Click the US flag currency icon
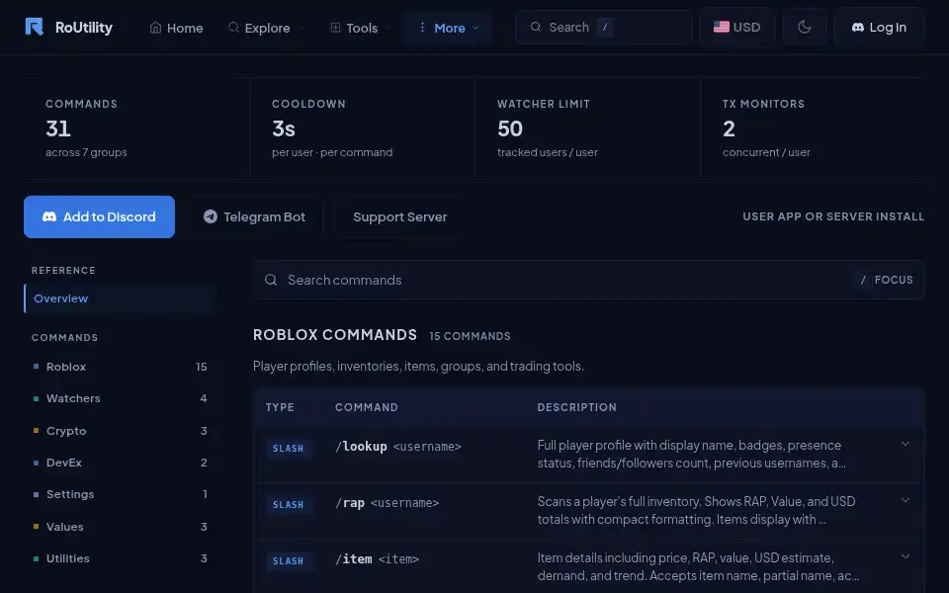 [721, 27]
